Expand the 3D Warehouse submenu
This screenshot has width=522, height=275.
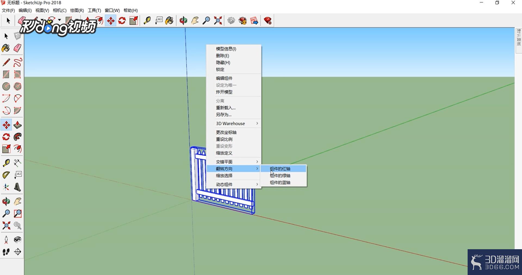click(x=234, y=124)
